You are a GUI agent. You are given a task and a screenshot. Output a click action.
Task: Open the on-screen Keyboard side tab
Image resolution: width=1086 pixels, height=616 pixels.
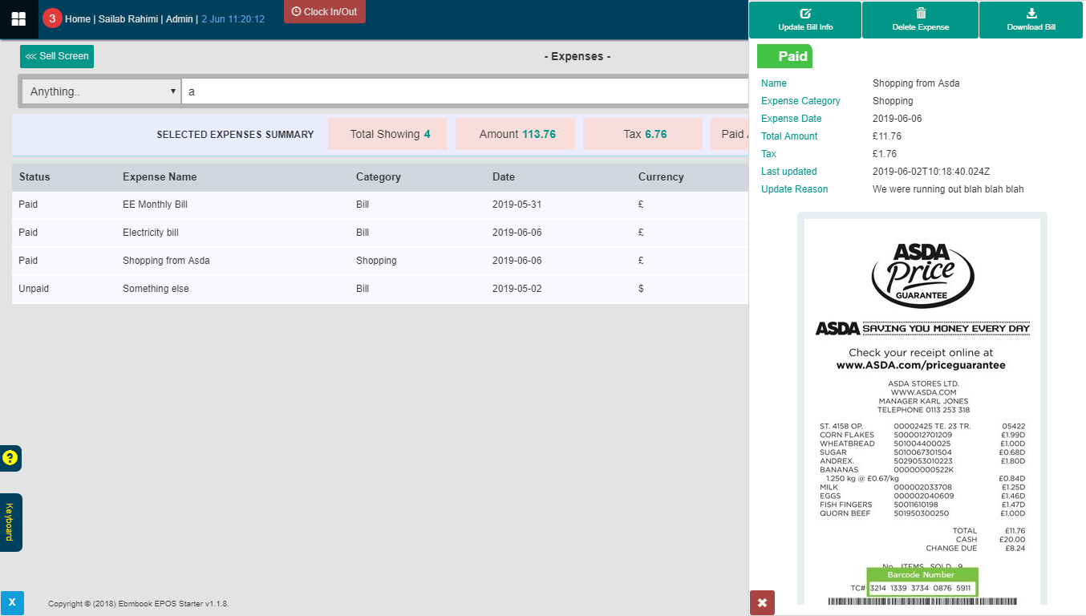point(10,522)
